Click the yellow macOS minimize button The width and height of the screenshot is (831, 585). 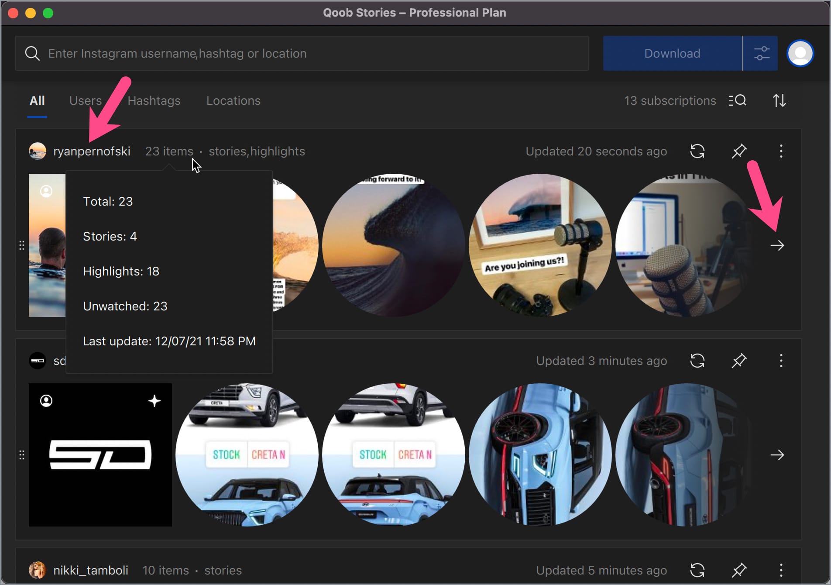[x=31, y=13]
